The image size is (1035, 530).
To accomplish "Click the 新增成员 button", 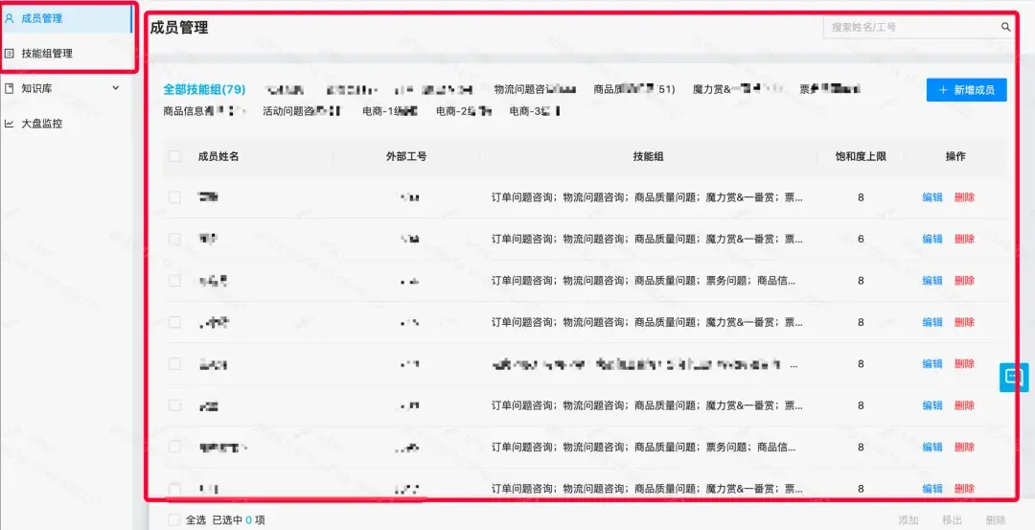I will point(966,90).
